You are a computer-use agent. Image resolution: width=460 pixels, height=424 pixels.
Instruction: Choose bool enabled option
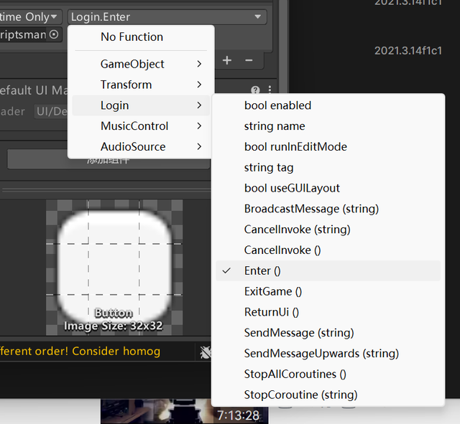coord(328,105)
